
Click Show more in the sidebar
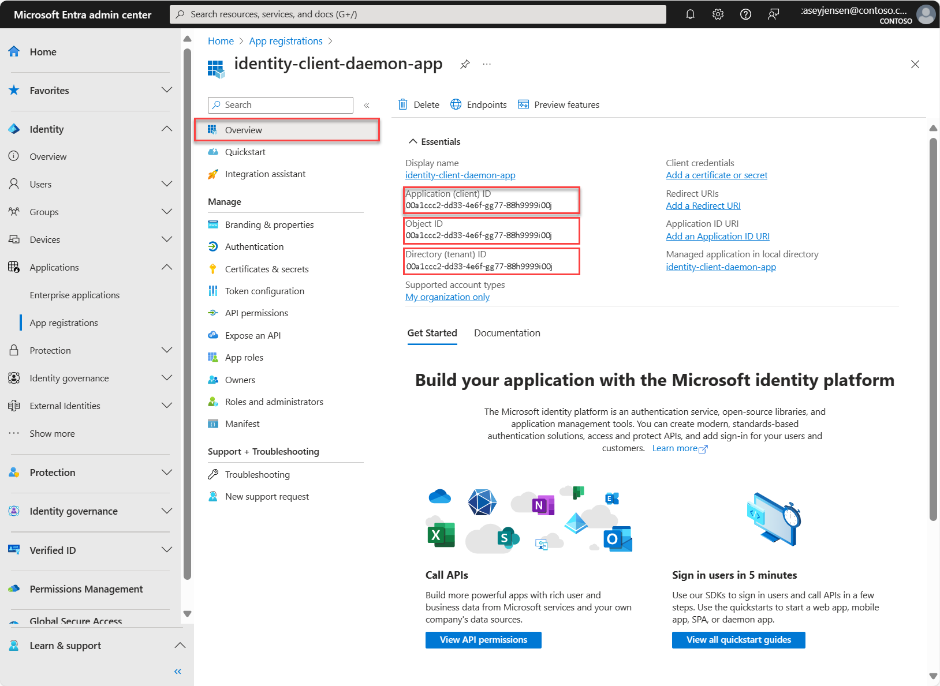tap(52, 433)
